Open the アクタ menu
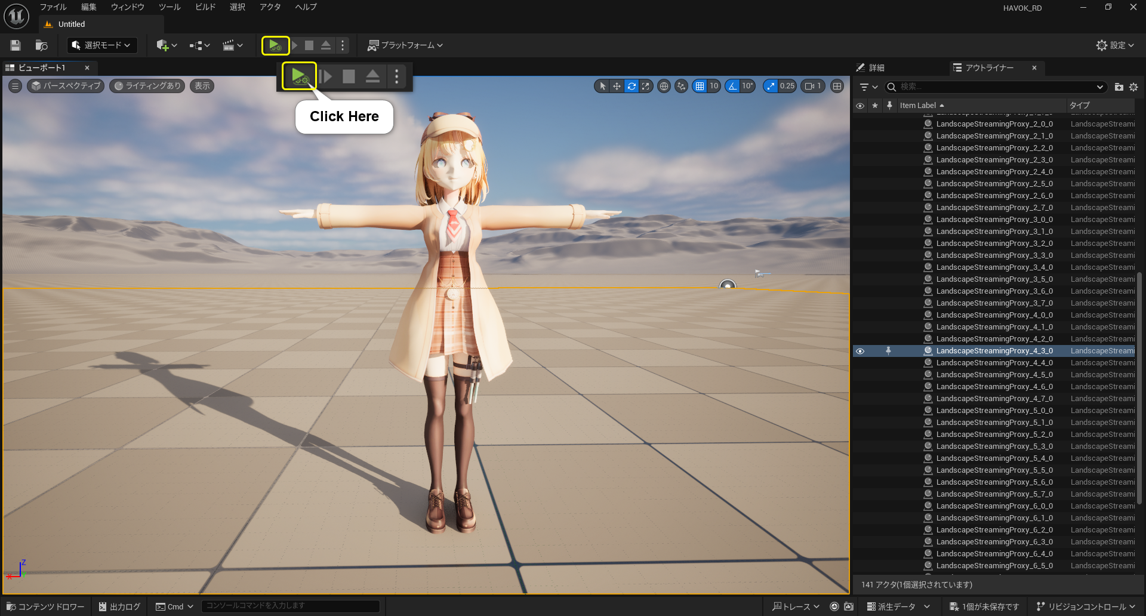This screenshot has width=1146, height=616. [x=270, y=7]
